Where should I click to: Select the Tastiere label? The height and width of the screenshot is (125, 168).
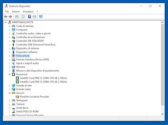[20, 104]
